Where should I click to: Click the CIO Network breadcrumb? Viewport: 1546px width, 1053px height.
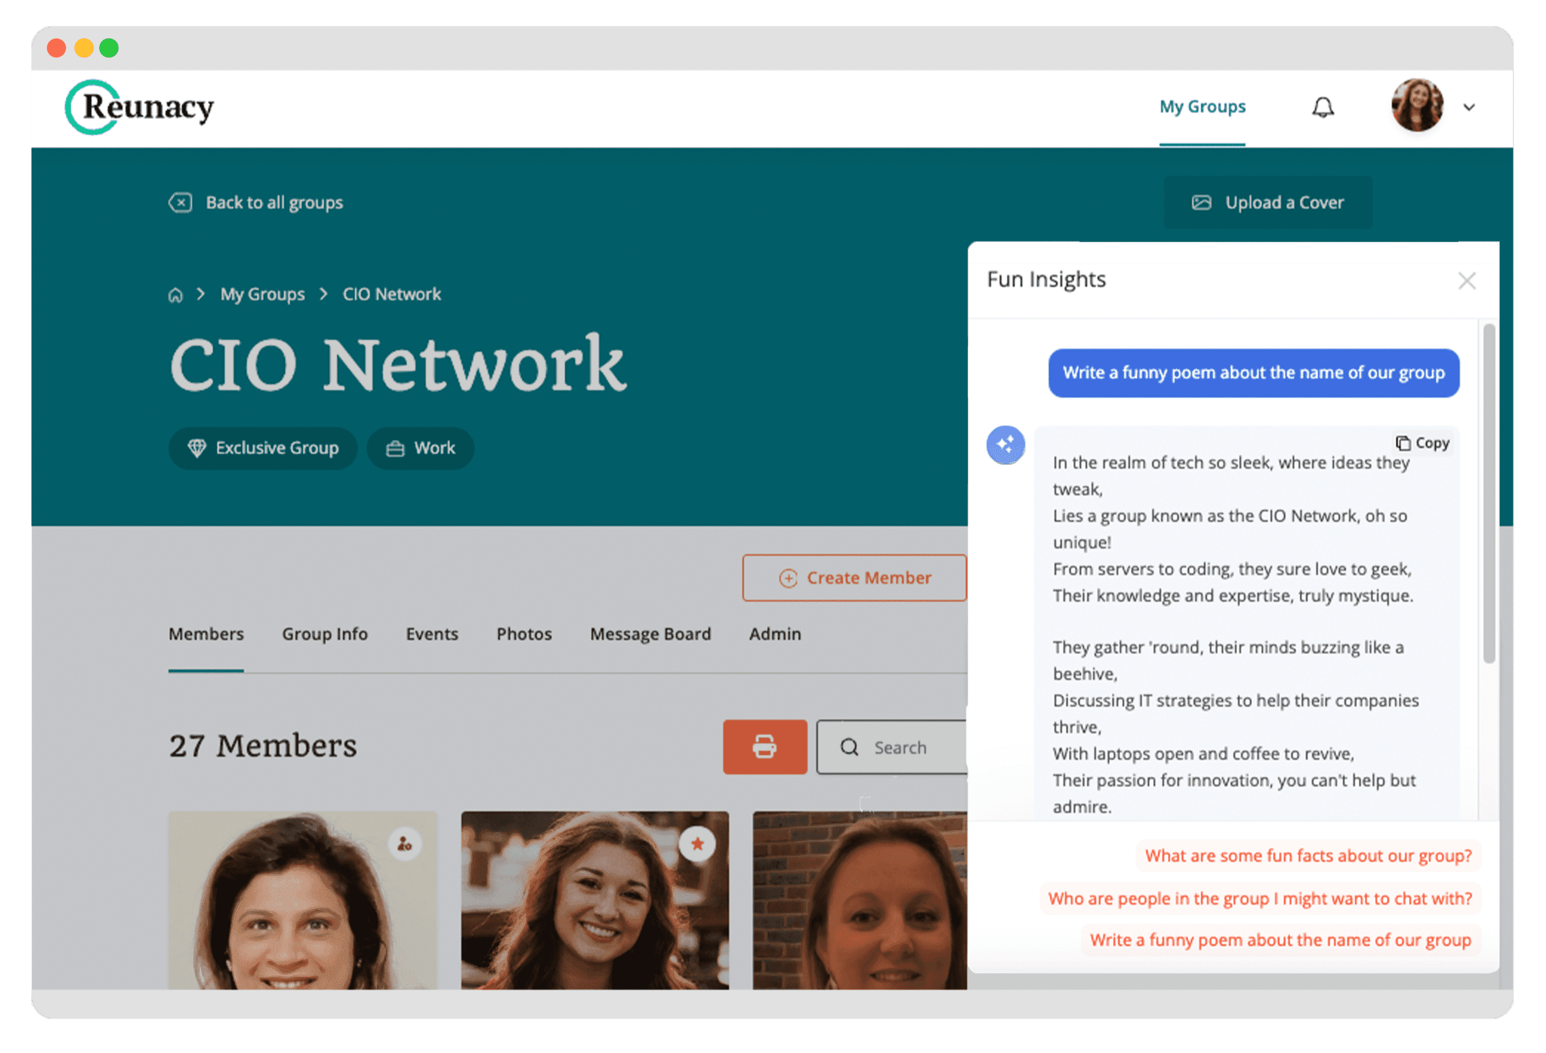tap(392, 294)
